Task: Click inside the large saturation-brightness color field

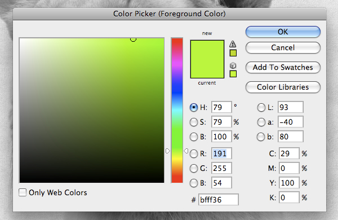Action: tap(92, 111)
